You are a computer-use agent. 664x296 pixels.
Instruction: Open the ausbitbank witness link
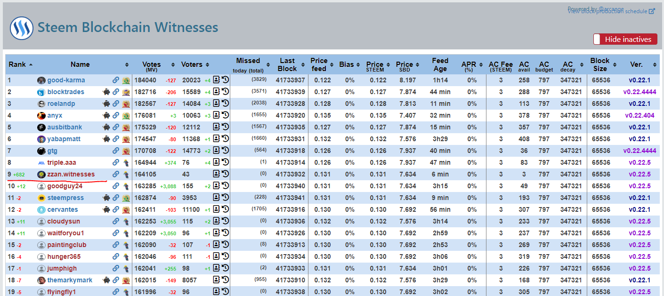[x=65, y=127]
